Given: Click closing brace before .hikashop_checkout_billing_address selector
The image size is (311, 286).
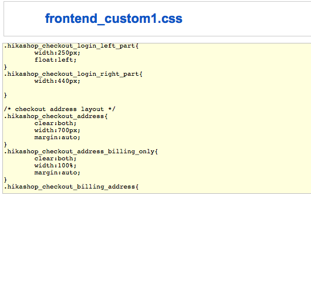Looking at the screenshot, I should pos(5,180).
